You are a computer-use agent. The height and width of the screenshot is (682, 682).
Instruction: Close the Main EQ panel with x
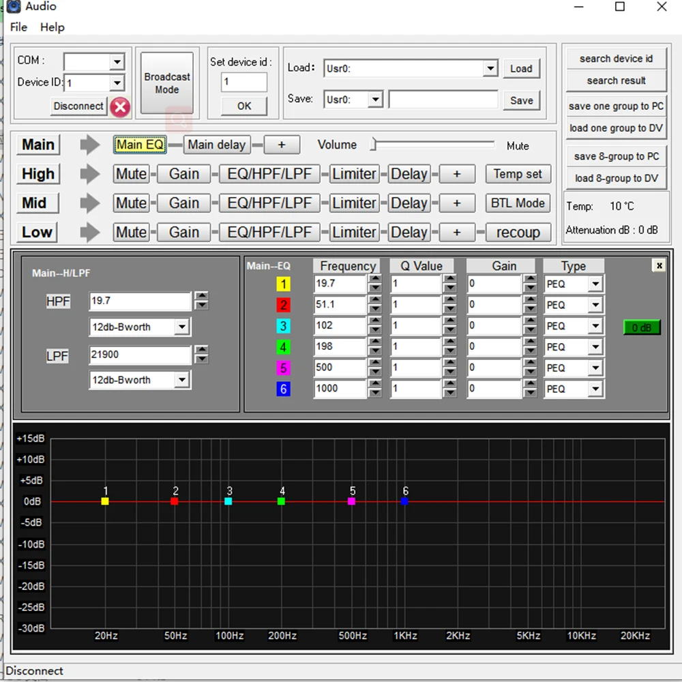[658, 265]
